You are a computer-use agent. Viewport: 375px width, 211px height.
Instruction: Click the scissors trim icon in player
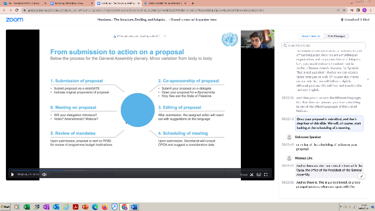point(251,174)
